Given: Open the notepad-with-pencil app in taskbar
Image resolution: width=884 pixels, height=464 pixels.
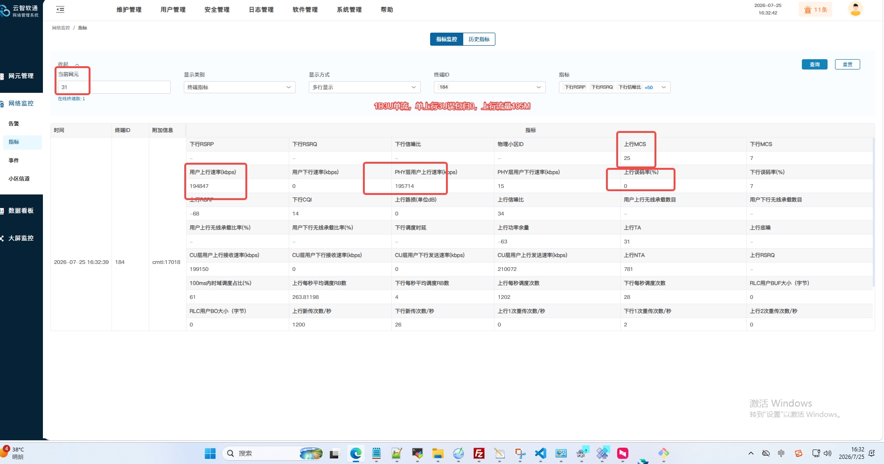Looking at the screenshot, I should pos(500,453).
